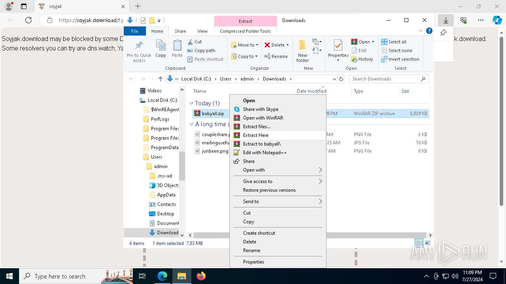The width and height of the screenshot is (506, 284).
Task: Open the Move to dropdown
Action: tap(244, 45)
